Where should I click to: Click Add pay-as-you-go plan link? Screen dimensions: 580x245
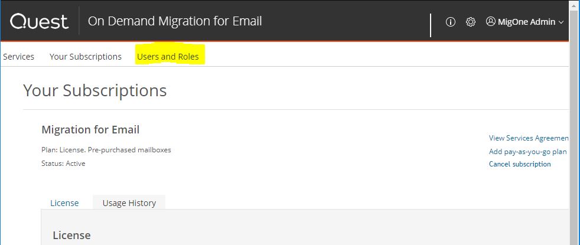point(527,151)
